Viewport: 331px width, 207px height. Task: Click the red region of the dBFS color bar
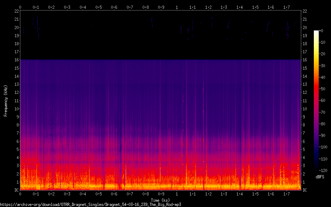(x=316, y=89)
